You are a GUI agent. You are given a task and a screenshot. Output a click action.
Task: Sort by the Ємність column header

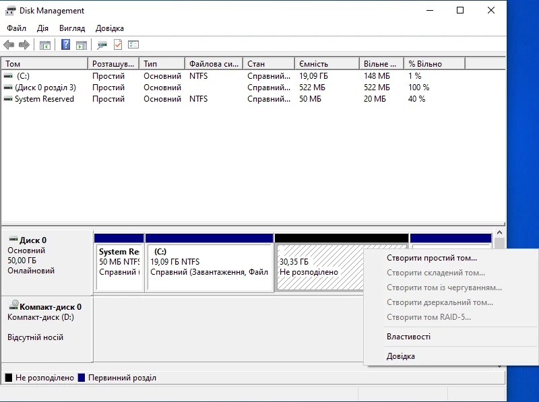(327, 64)
